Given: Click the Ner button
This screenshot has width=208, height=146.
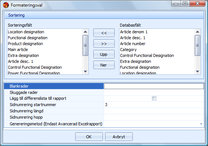Looking at the screenshot, I should [x=104, y=65].
